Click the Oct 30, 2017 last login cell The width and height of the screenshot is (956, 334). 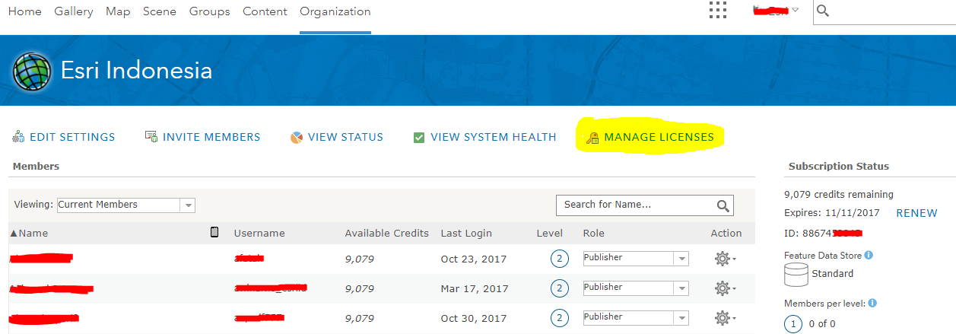475,319
